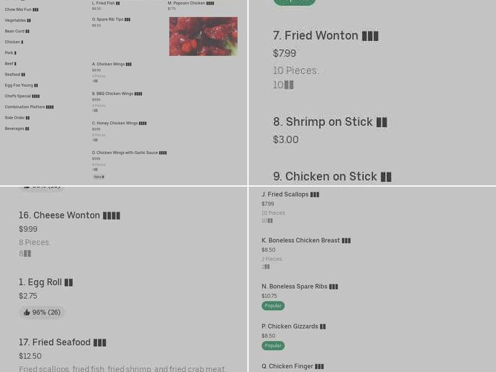
Task: Open the Chow Mei Fun category
Action: (17, 9)
